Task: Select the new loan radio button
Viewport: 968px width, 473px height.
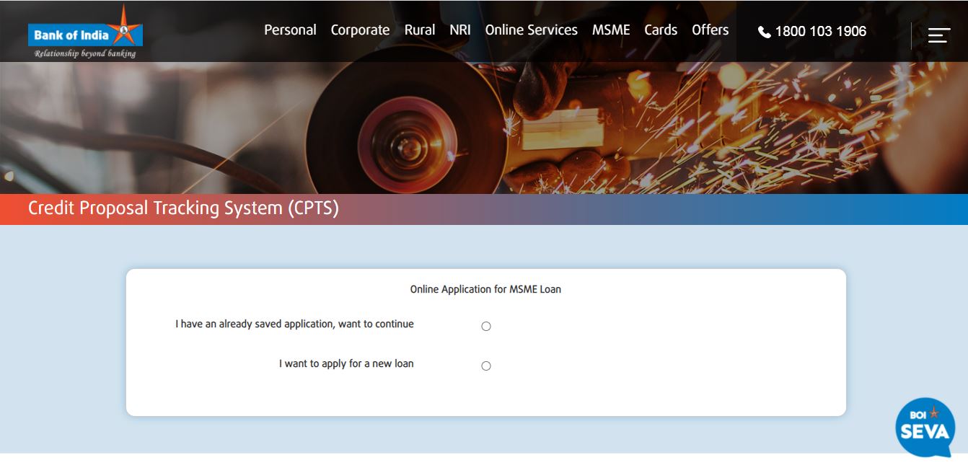Action: tap(486, 366)
